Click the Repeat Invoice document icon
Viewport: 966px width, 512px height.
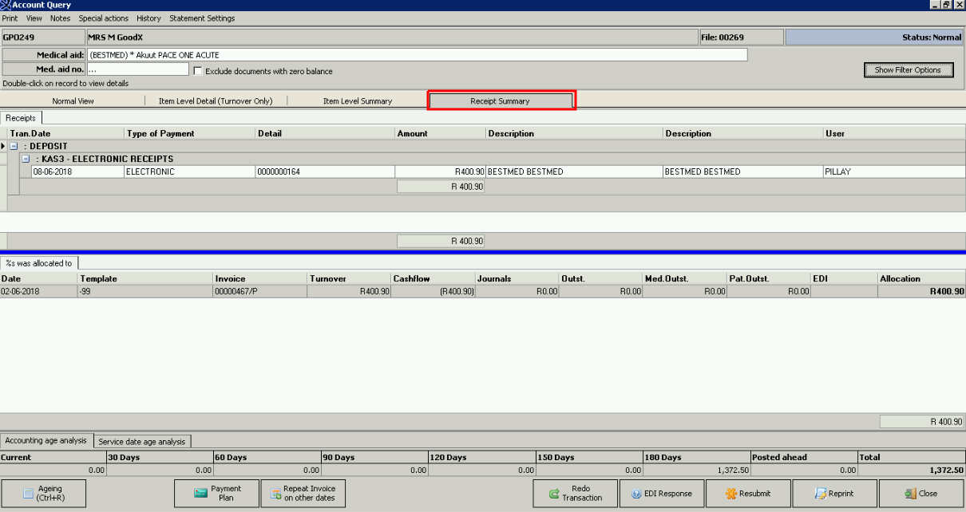[x=274, y=494]
